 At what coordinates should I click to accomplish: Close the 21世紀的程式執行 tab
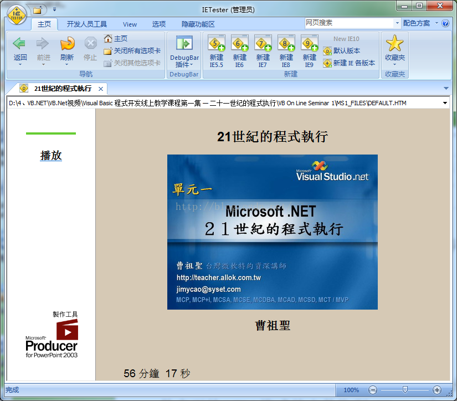101,89
